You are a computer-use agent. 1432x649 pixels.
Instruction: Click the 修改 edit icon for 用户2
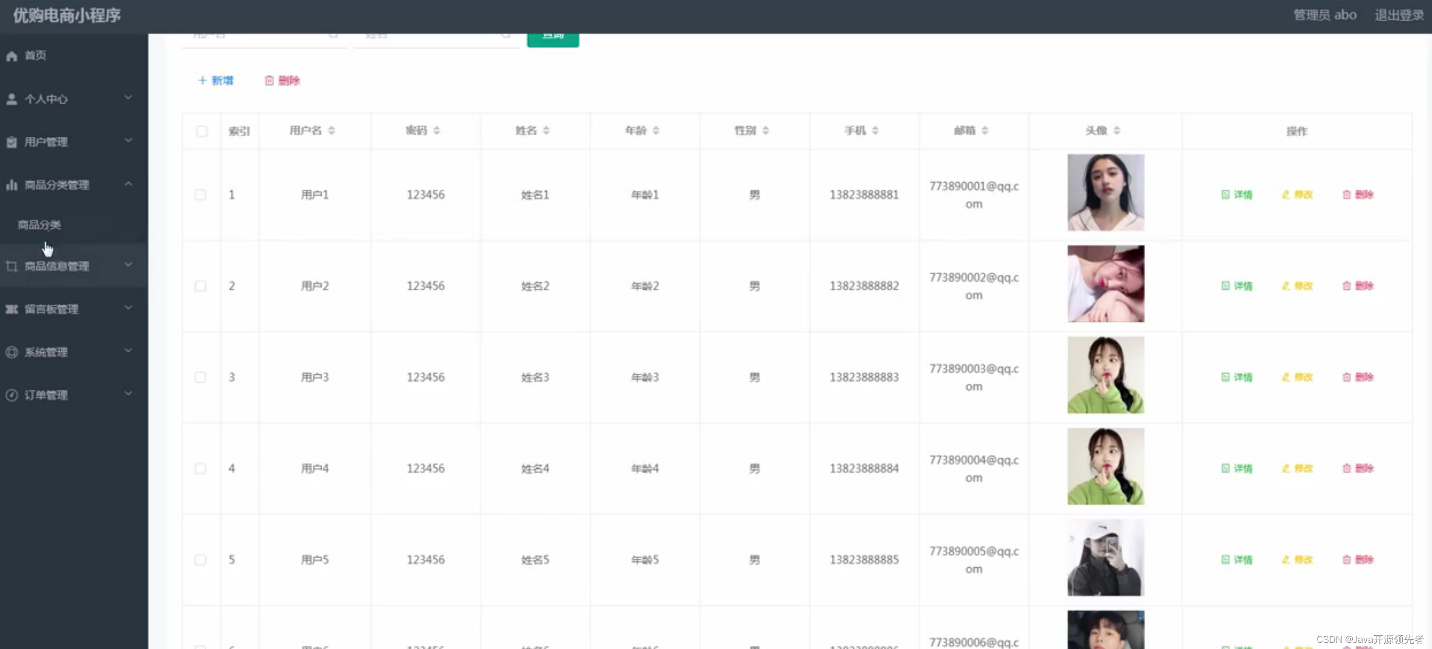pos(1286,286)
